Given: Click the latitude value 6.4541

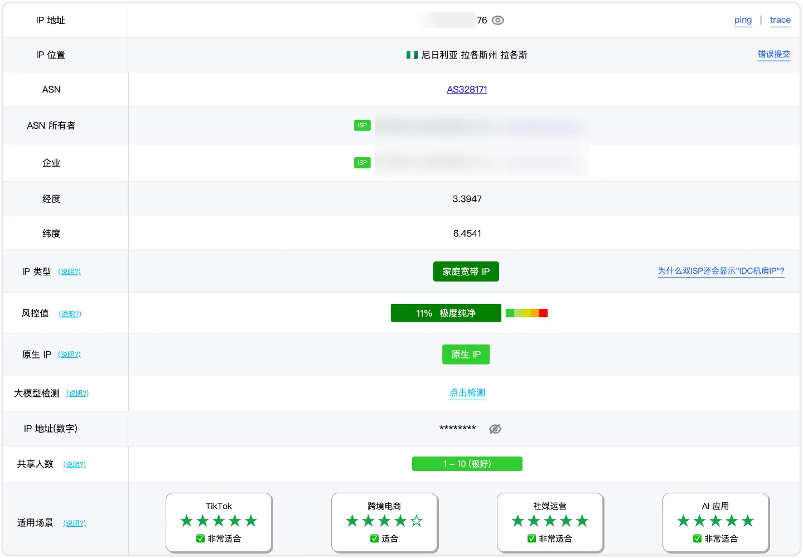Looking at the screenshot, I should pyautogui.click(x=467, y=234).
